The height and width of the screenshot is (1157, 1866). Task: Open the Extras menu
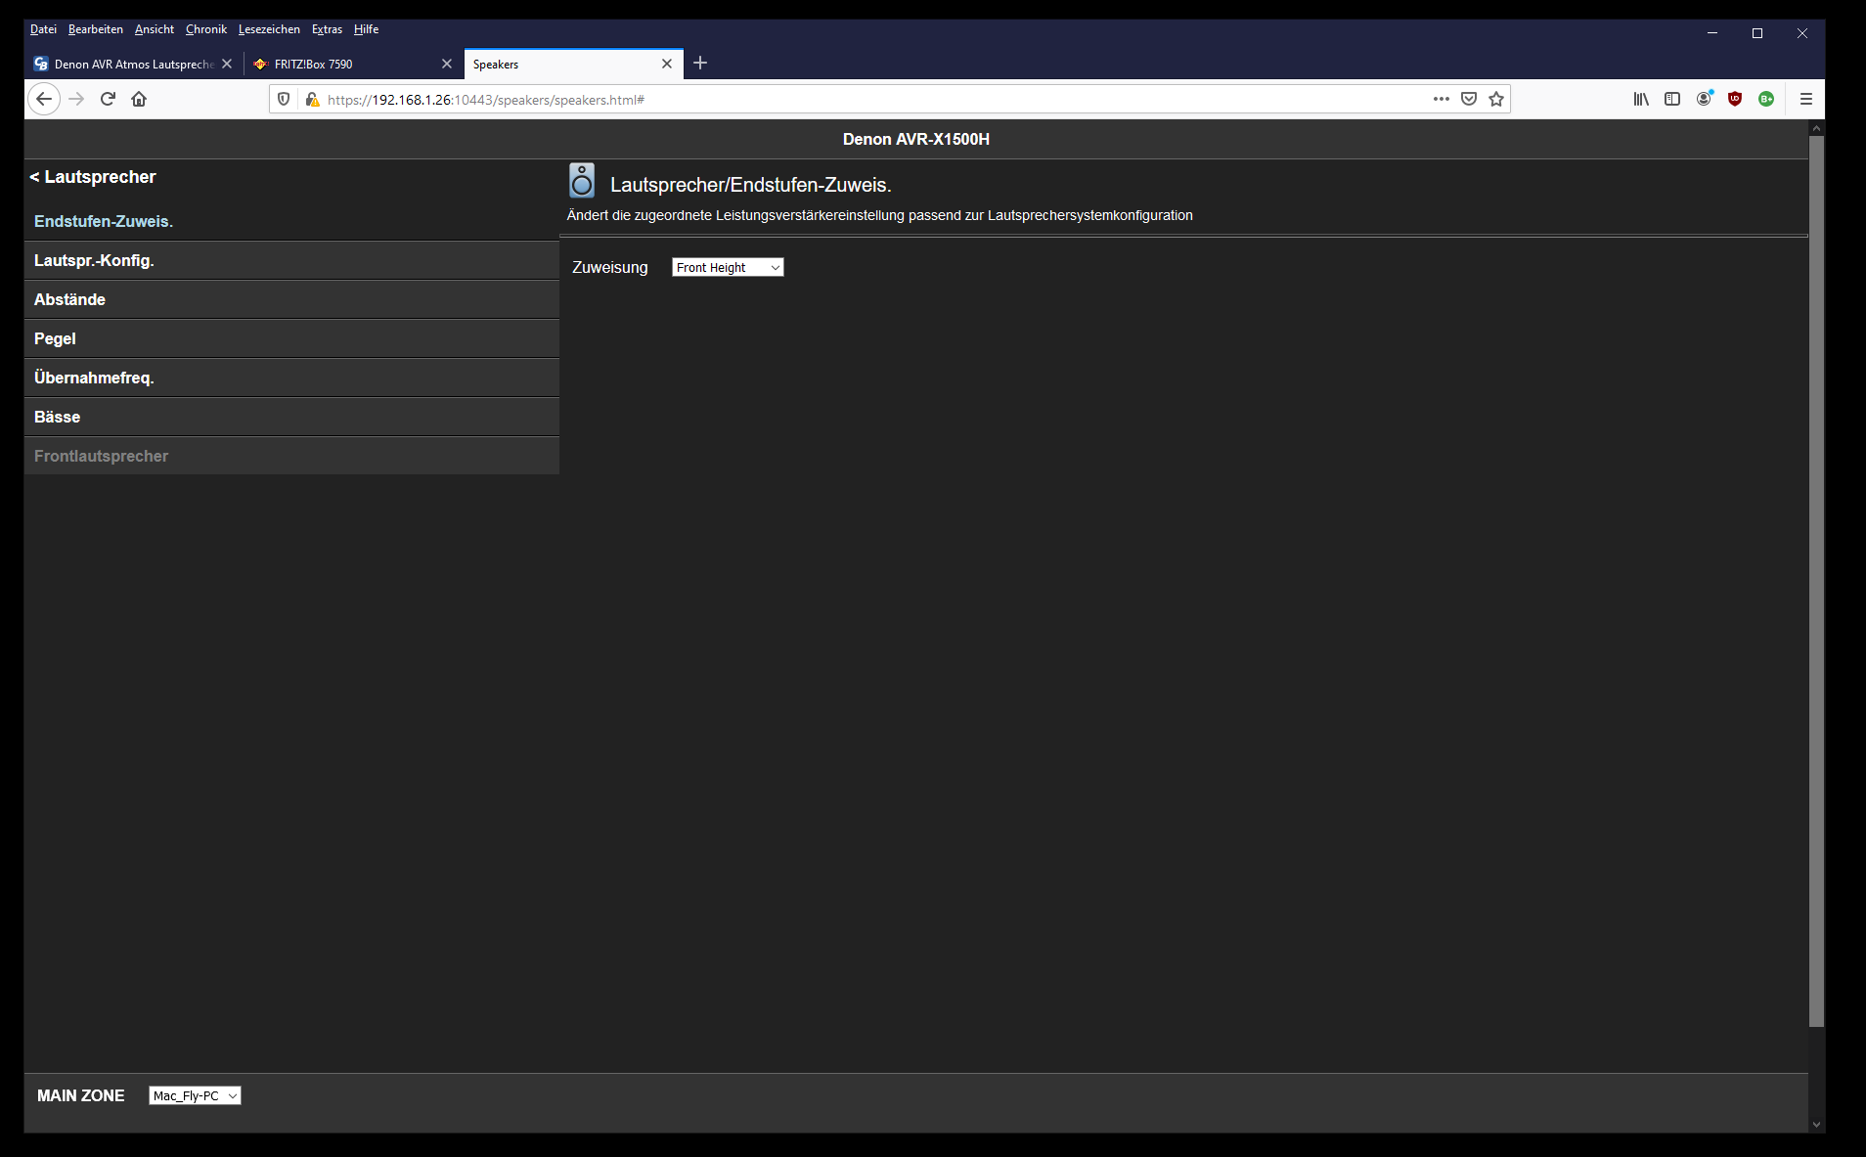(327, 29)
